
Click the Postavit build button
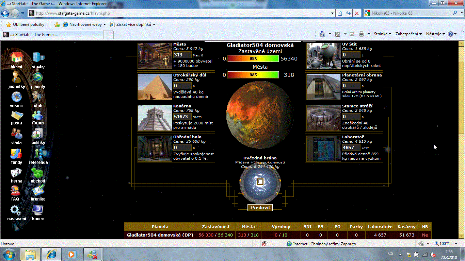coord(260,208)
